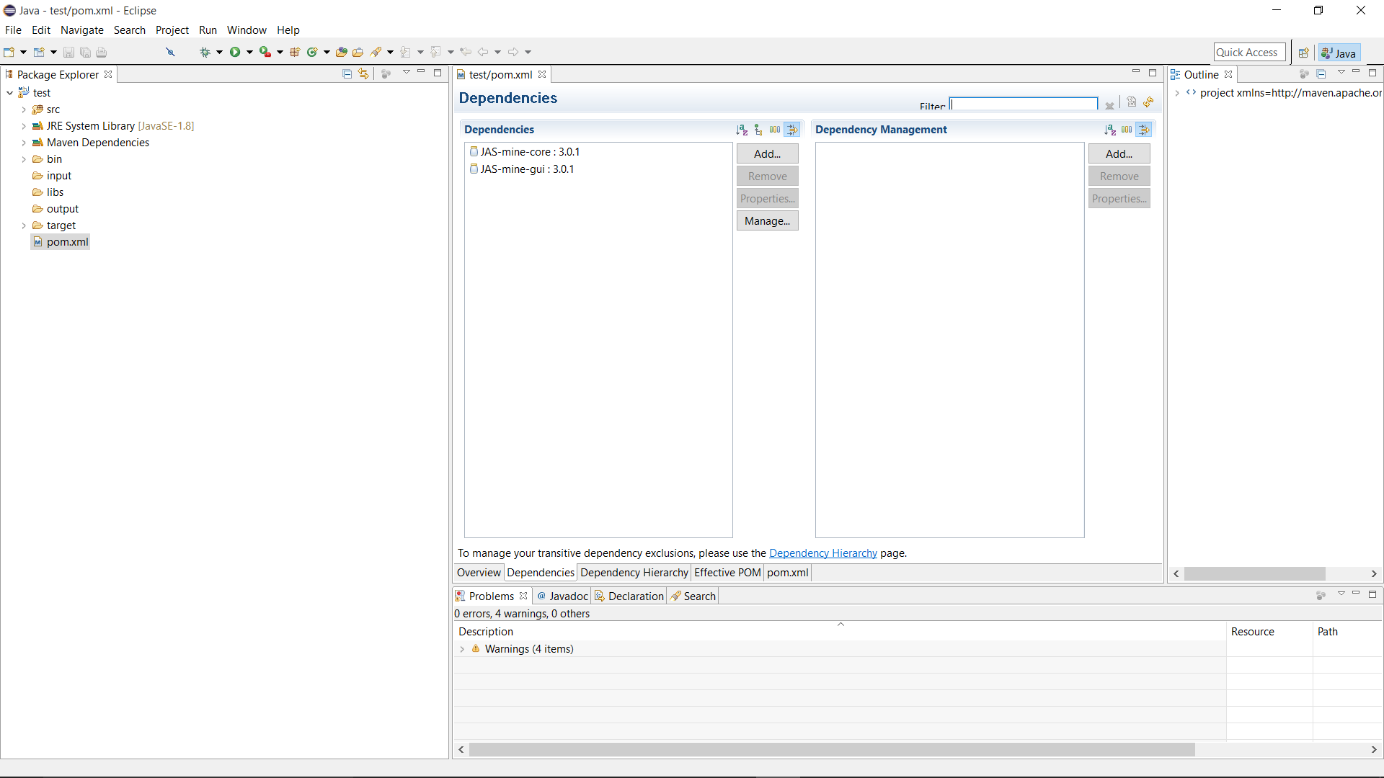
Task: Expand the Maven Dependencies tree node
Action: click(x=23, y=143)
